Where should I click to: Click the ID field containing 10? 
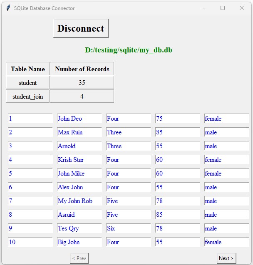point(30,242)
